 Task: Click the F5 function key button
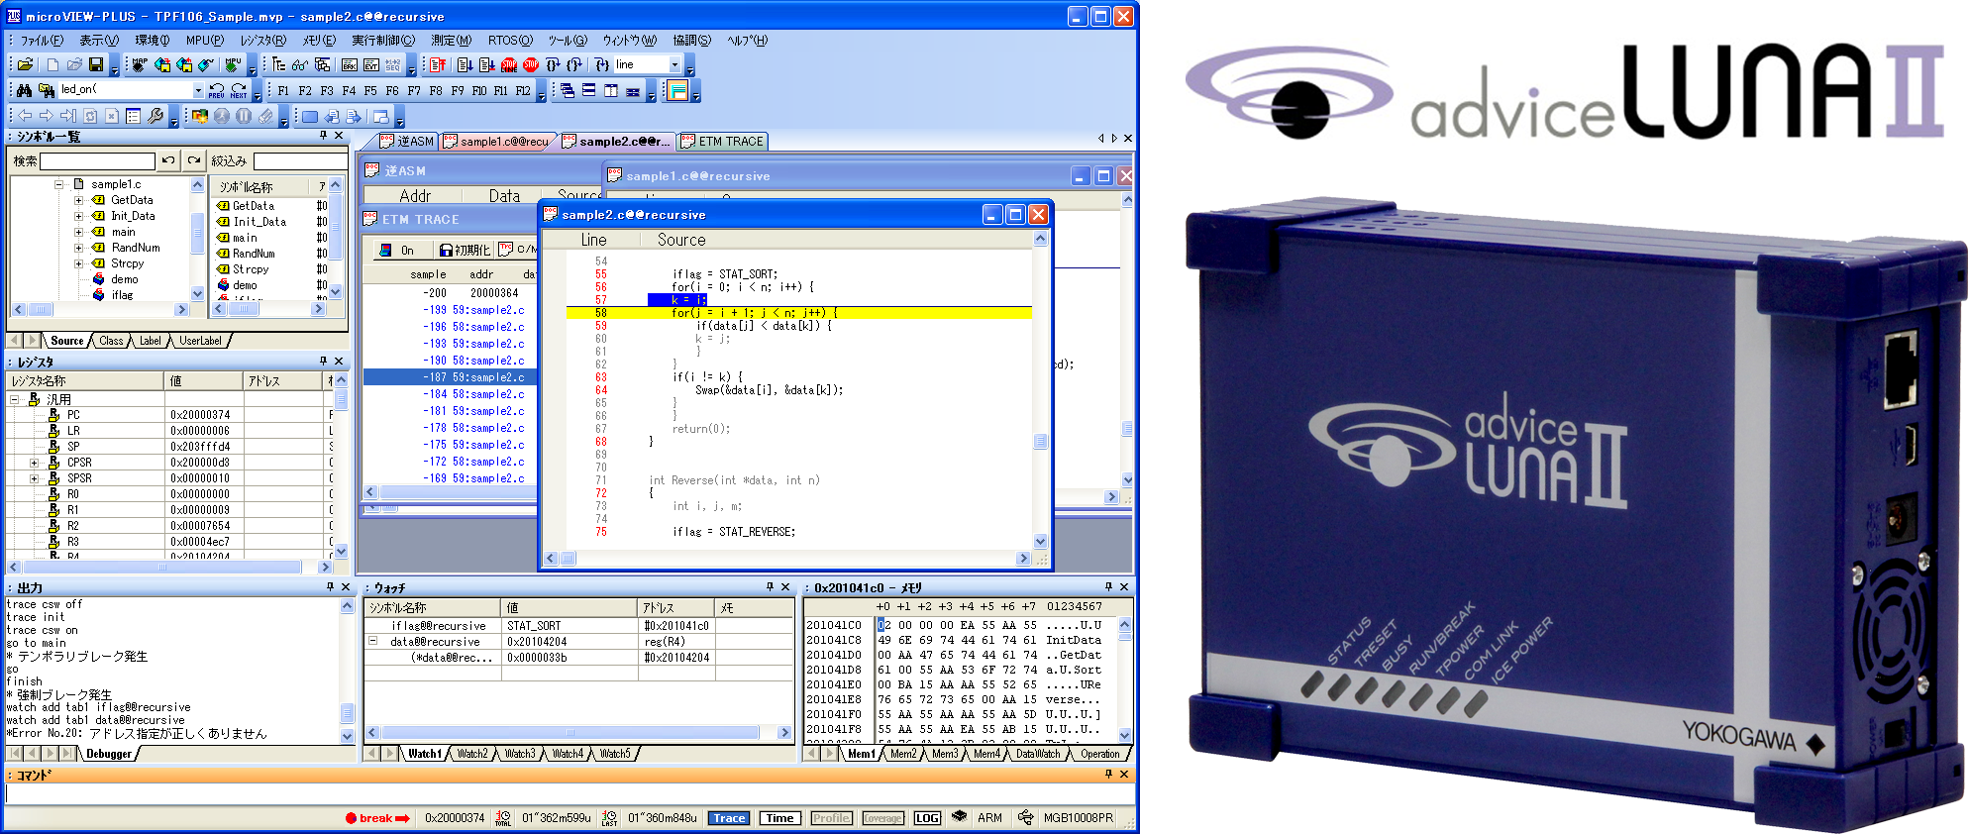click(x=370, y=90)
